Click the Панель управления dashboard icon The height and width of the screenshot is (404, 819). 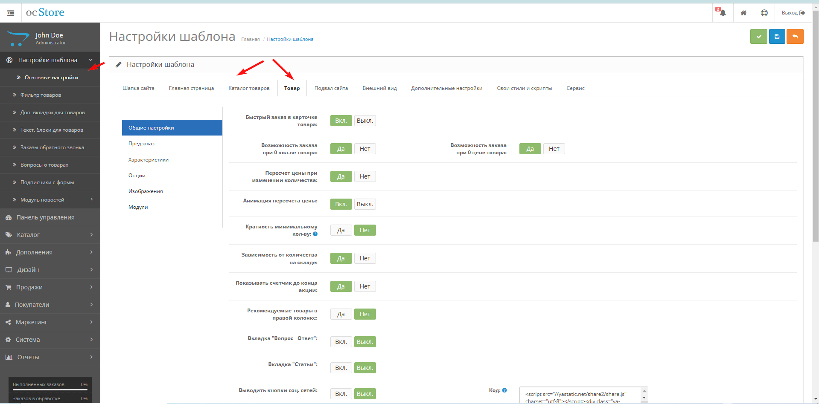9,217
